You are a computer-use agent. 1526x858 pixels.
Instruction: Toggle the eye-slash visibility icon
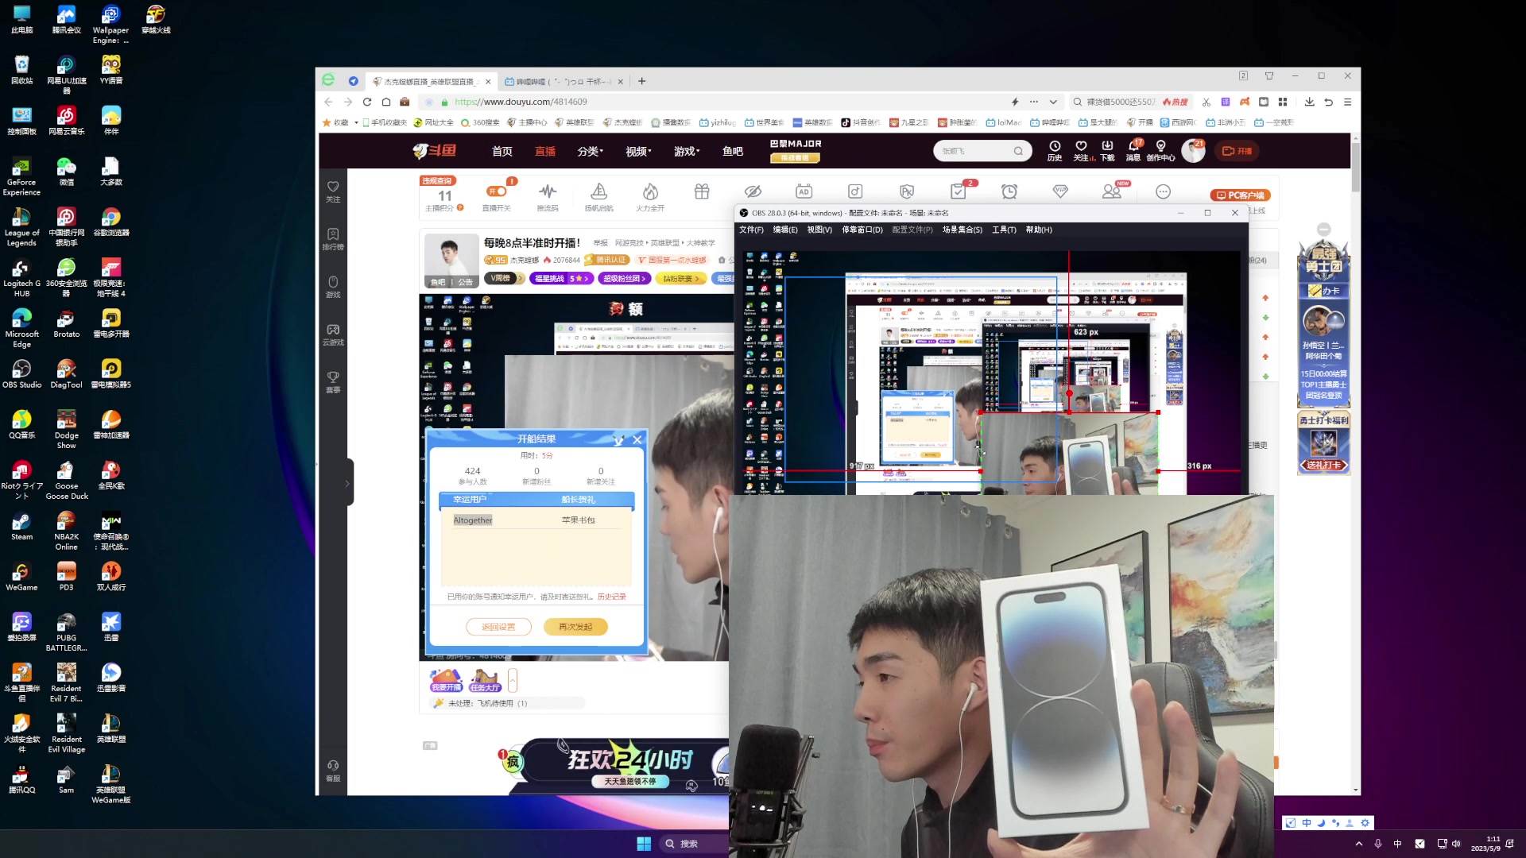pos(753,191)
